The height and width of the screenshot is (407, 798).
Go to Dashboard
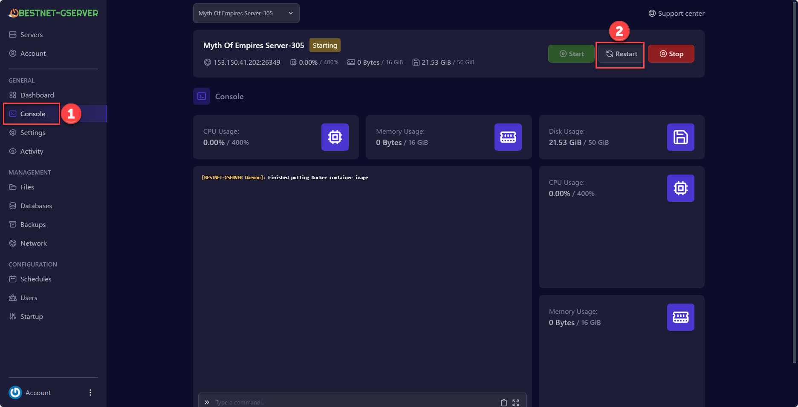coord(37,95)
